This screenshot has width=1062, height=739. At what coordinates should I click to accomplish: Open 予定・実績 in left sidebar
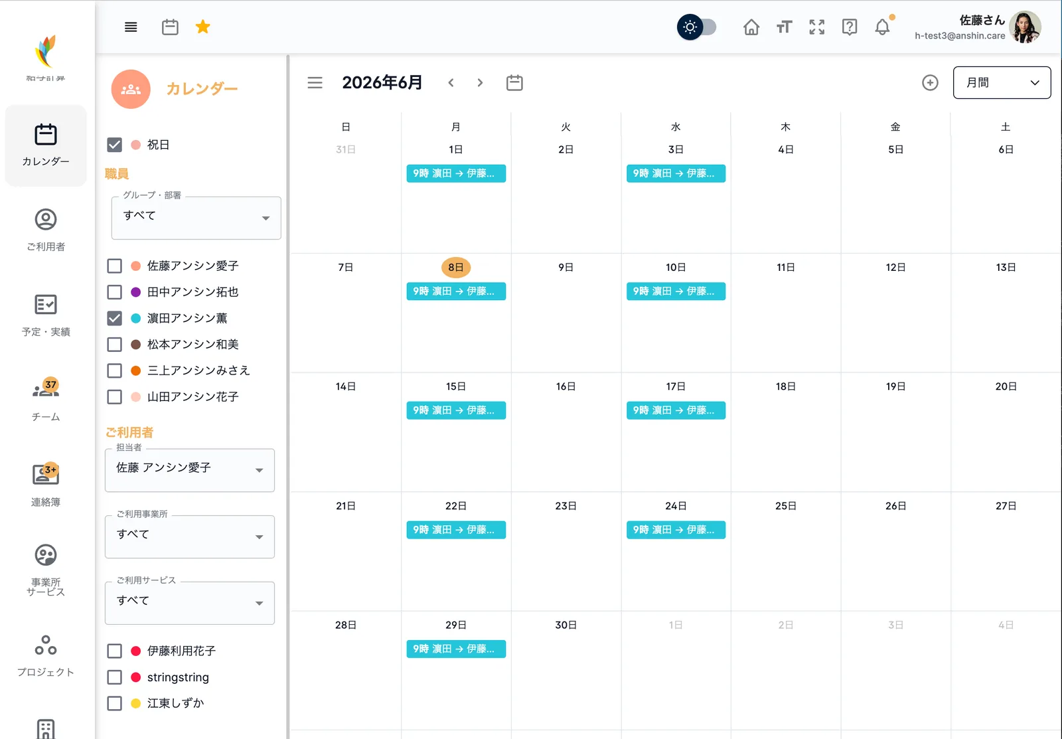tap(46, 315)
